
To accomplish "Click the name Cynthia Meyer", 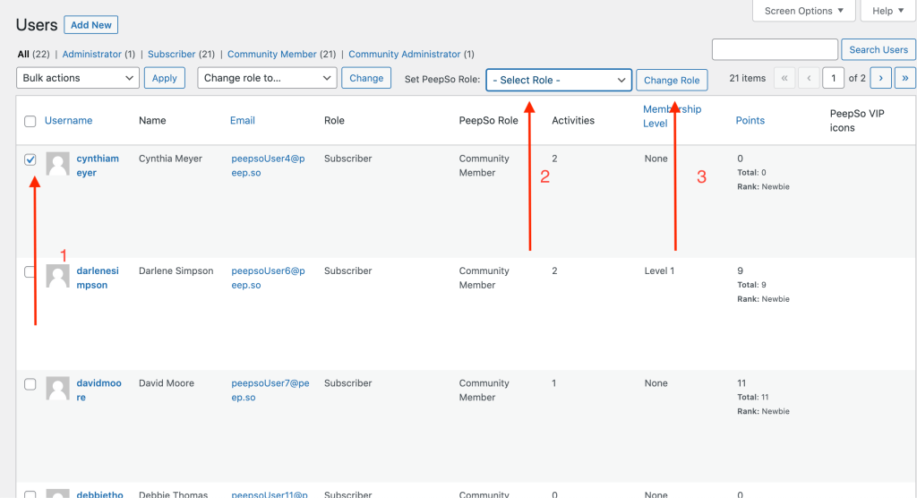I will click(170, 159).
